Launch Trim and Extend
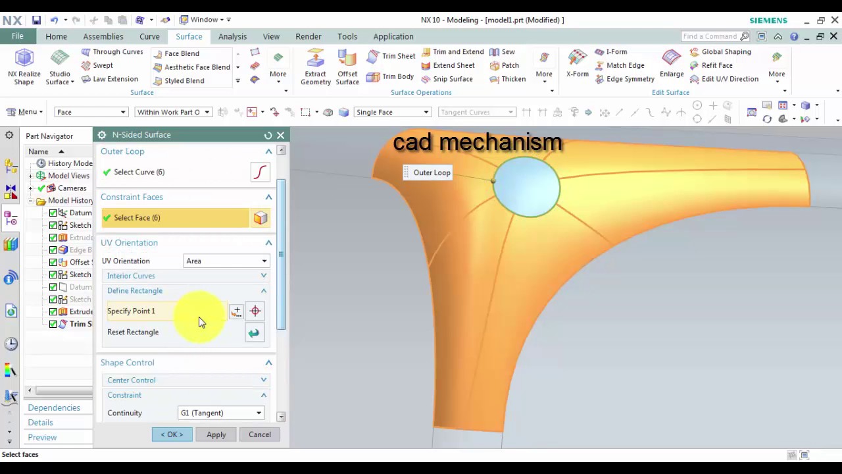842x474 pixels. (453, 51)
